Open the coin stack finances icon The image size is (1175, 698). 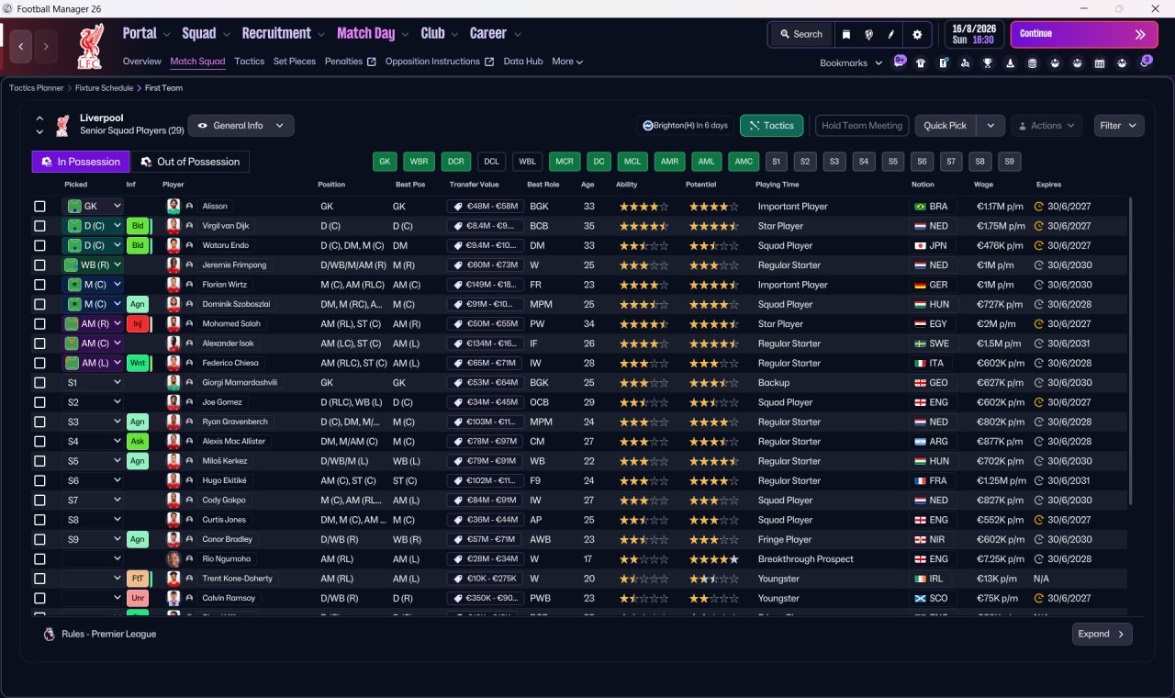1033,63
